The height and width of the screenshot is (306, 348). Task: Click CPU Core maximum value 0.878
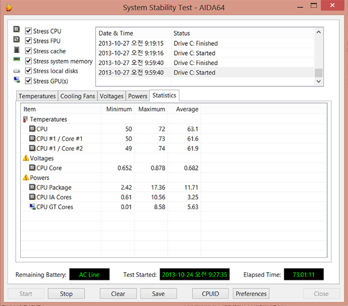[x=158, y=168]
